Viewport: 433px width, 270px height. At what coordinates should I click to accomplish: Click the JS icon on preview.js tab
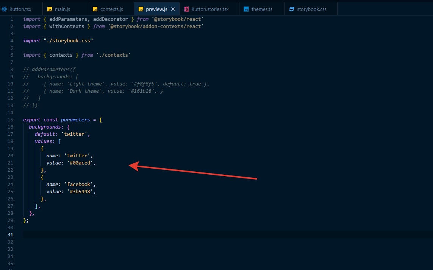click(141, 9)
